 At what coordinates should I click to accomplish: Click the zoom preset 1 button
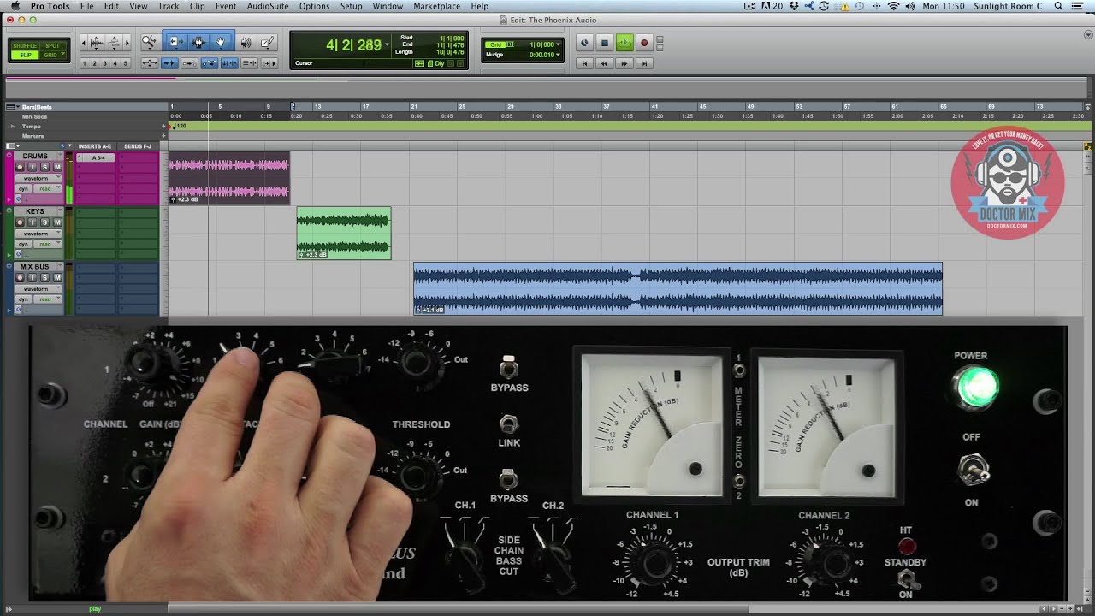point(86,63)
